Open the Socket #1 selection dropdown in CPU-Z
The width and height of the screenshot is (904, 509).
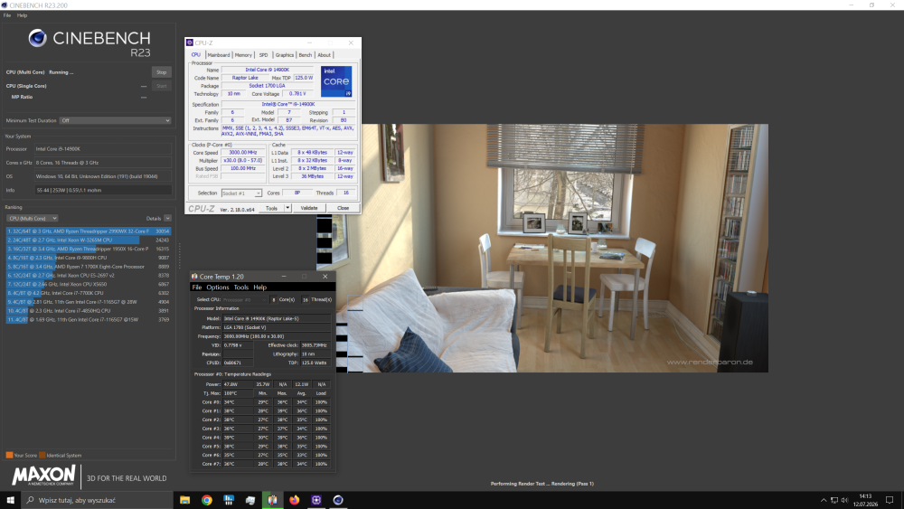pos(241,193)
